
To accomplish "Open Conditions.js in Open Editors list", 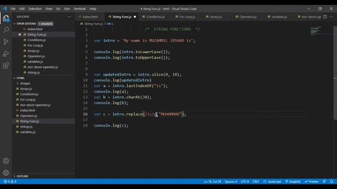I will tap(36, 40).
